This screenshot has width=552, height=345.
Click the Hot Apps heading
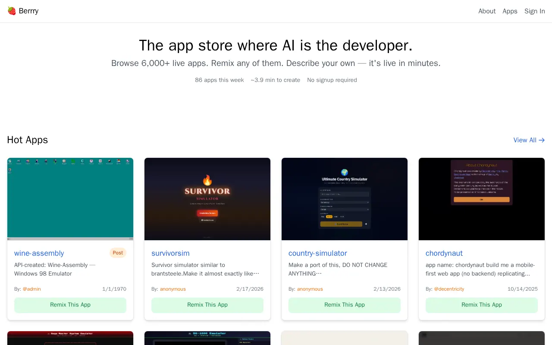(28, 140)
